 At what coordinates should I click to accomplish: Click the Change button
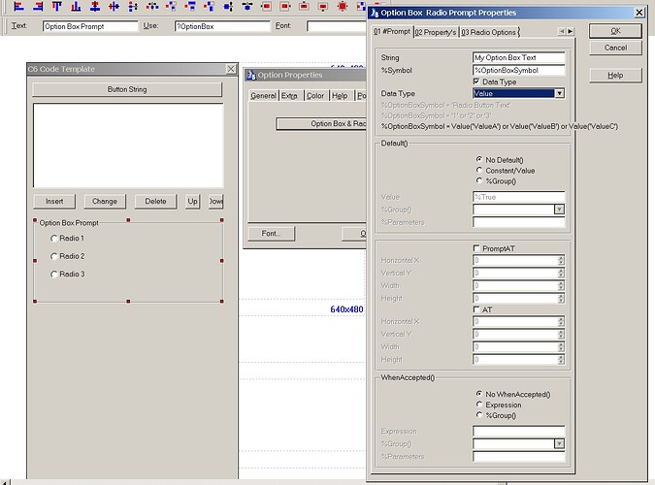(x=105, y=202)
